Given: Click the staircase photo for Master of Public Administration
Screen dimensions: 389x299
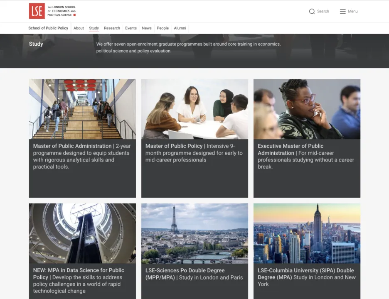Looking at the screenshot, I should click(82, 109).
